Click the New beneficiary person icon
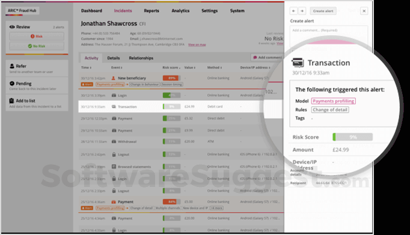This screenshot has width=410, height=235. [114, 78]
